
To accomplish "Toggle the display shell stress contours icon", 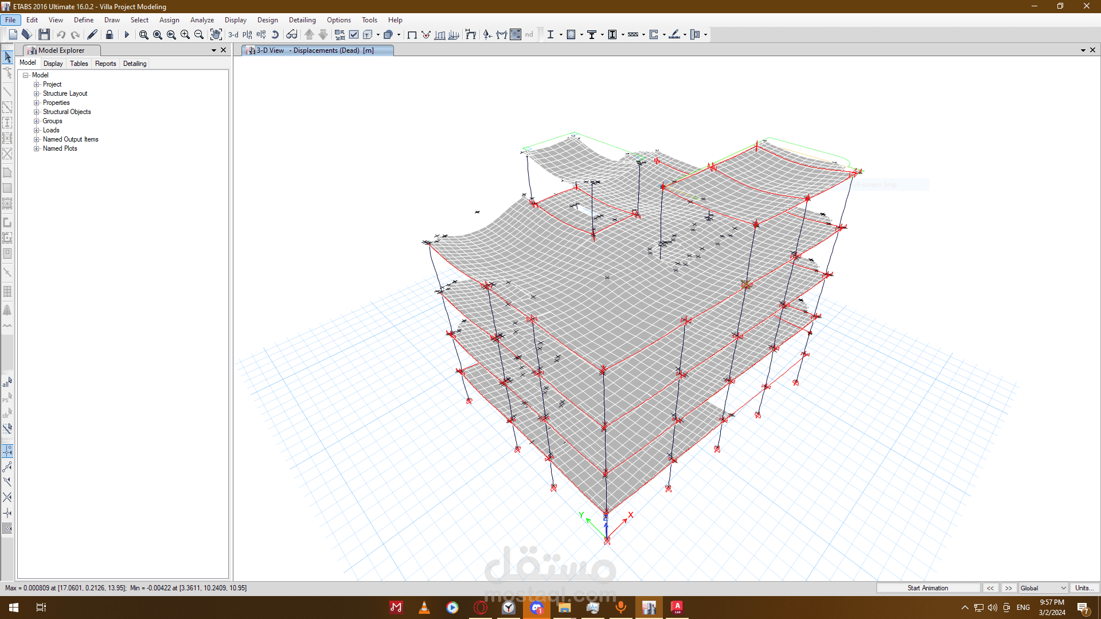I will pyautogui.click(x=516, y=34).
